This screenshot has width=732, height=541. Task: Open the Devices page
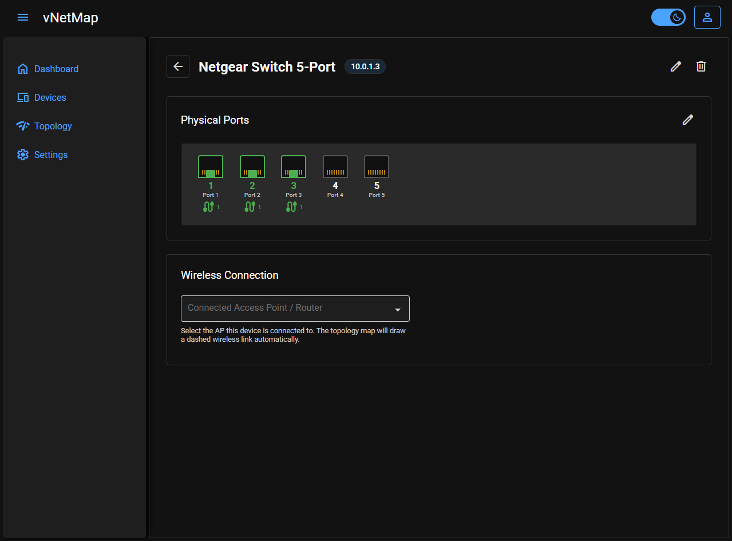(x=50, y=97)
